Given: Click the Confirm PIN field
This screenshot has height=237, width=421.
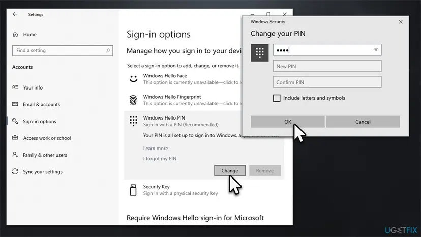Looking at the screenshot, I should coord(327,82).
